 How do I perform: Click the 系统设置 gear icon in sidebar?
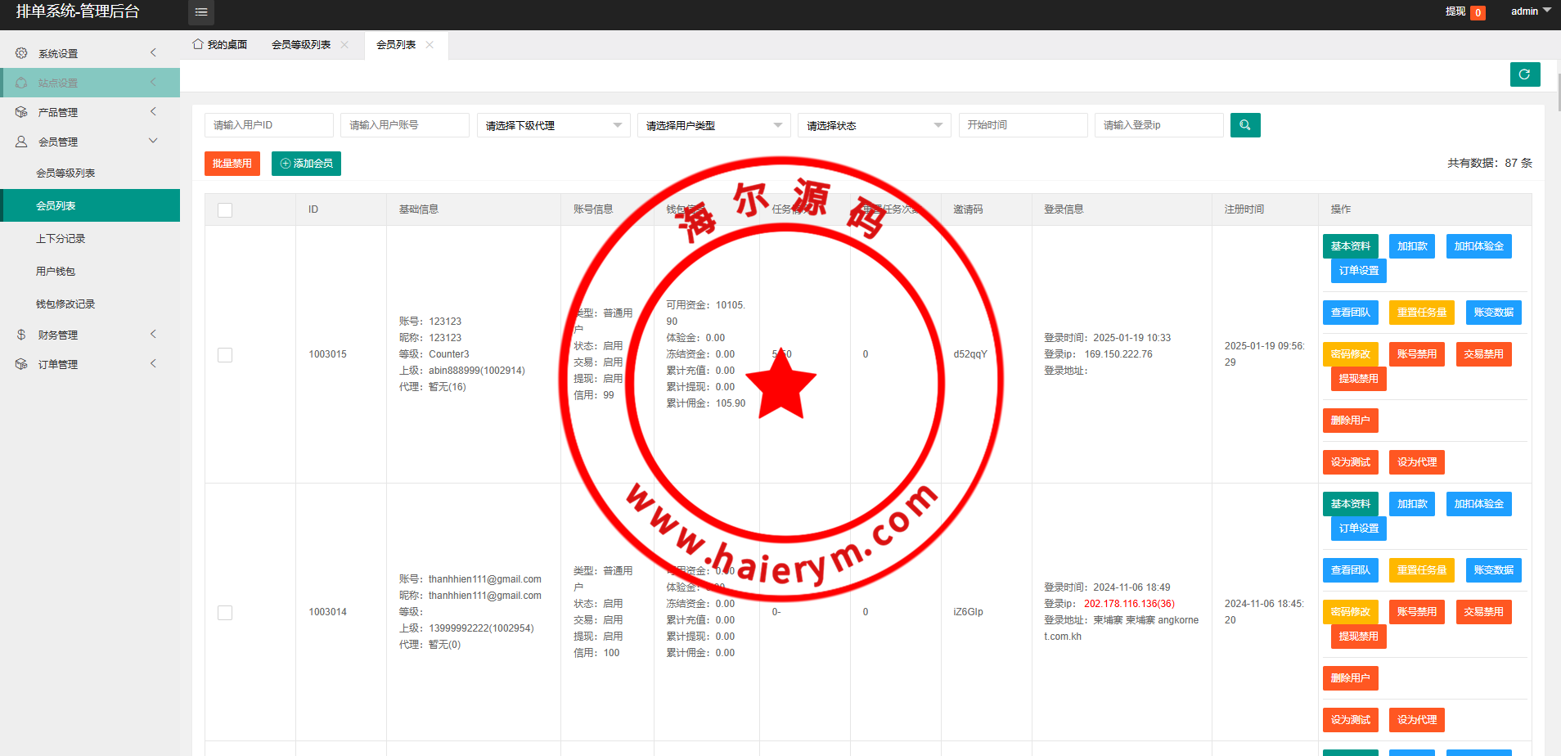[x=21, y=53]
